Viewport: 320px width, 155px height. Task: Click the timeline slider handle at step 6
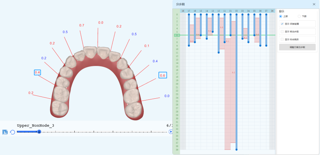tap(39, 132)
